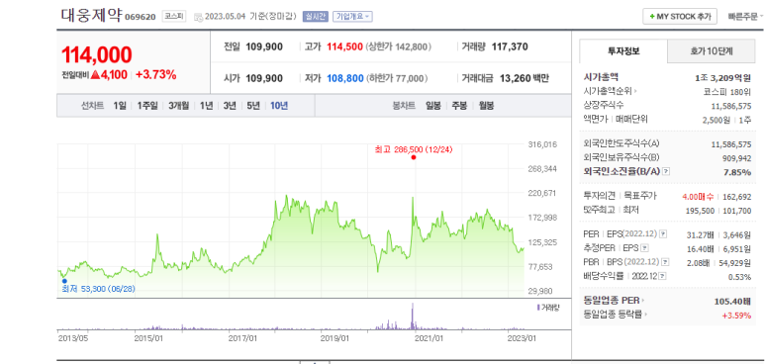The image size is (765, 364).
Task: Show the 주봉 candlestick chart
Action: [459, 106]
